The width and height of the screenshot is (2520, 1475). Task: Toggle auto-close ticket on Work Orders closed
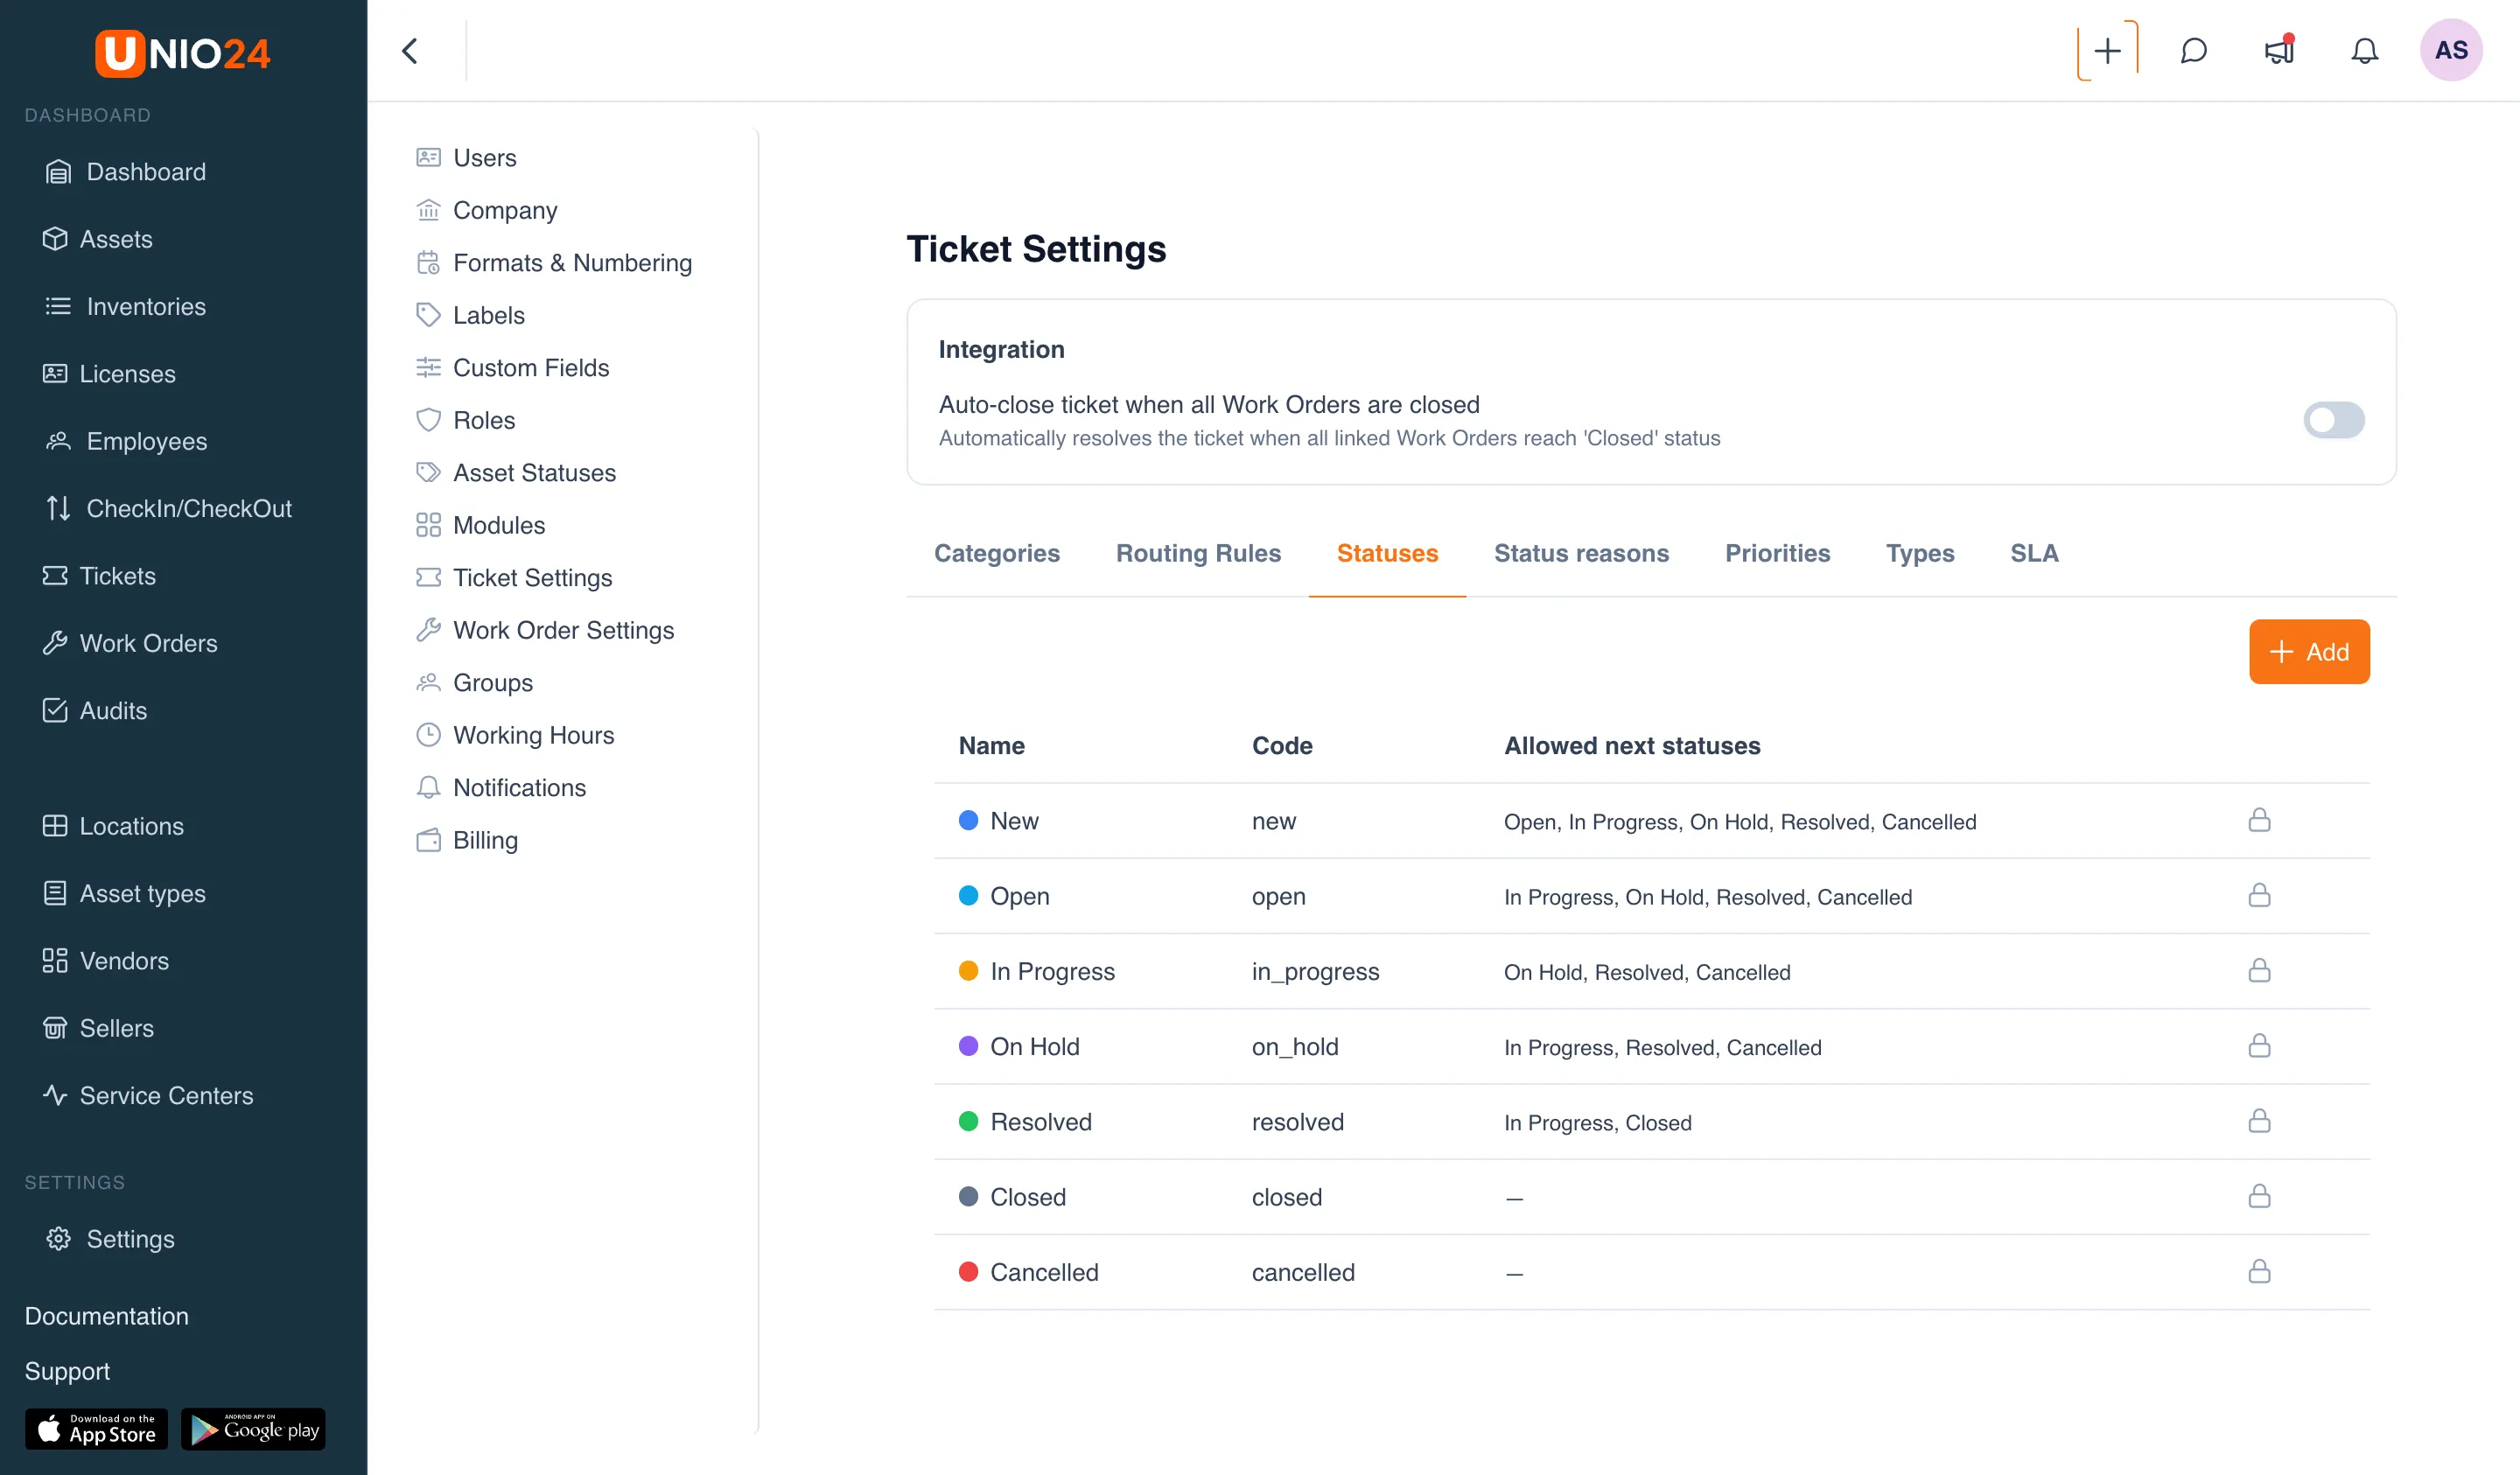2333,420
